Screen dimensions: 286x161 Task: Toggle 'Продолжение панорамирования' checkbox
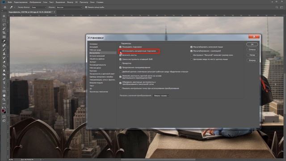(120, 68)
